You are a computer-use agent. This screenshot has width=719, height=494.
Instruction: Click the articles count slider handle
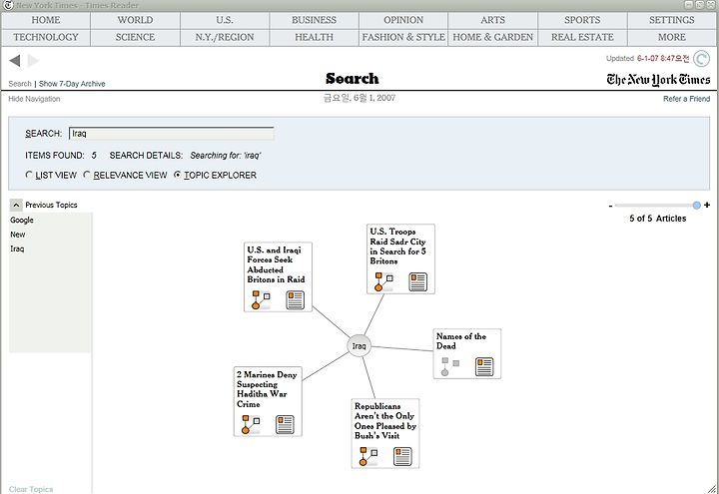click(x=697, y=206)
